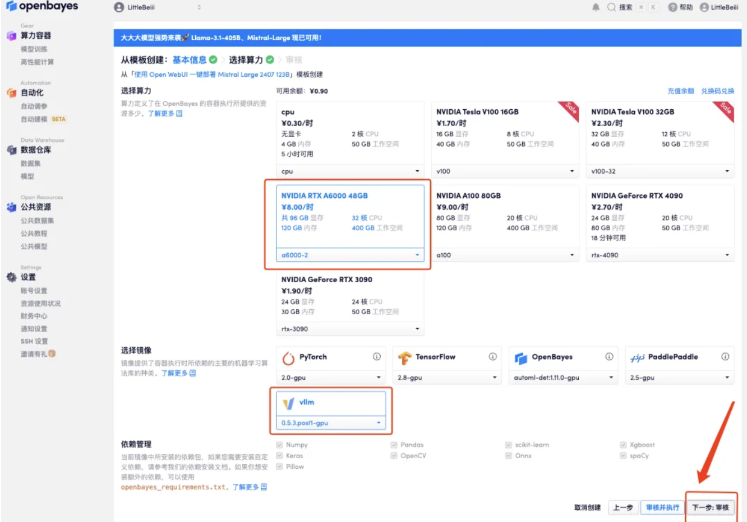Click the 下一步: 审核 button
The image size is (747, 522).
pyautogui.click(x=711, y=508)
